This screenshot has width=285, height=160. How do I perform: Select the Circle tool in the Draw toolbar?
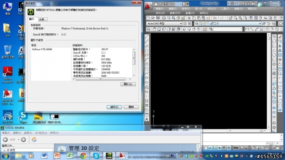147,64
